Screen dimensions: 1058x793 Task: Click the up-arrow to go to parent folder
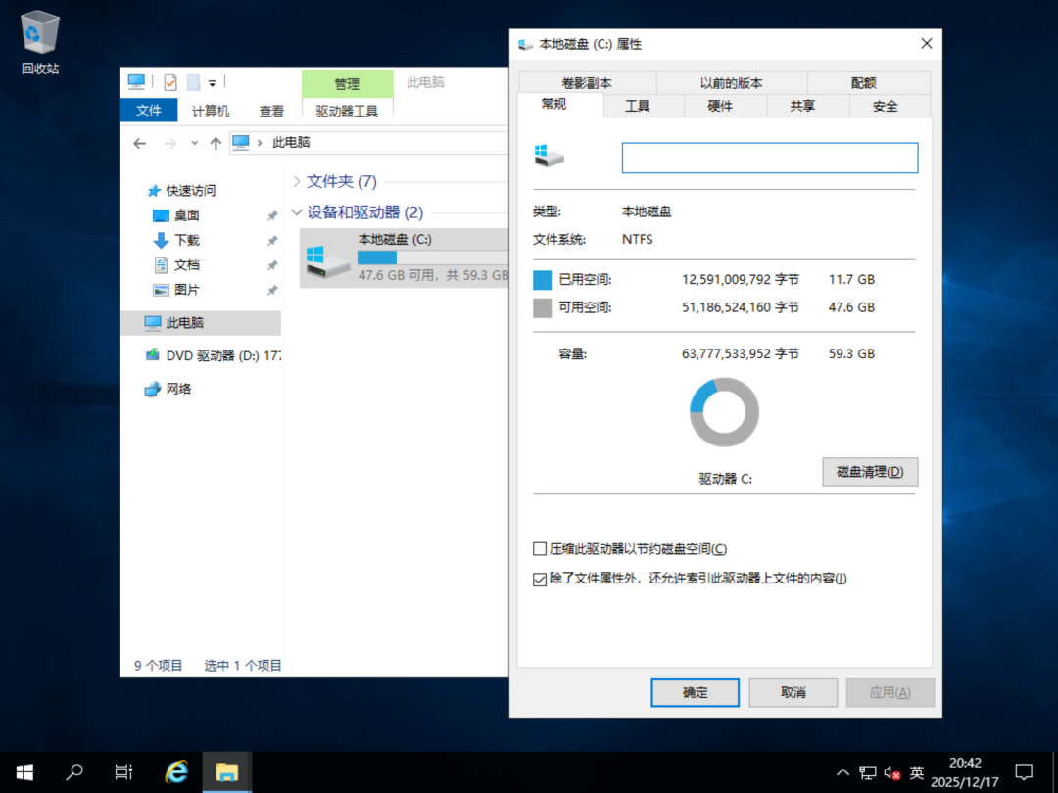pos(216,142)
